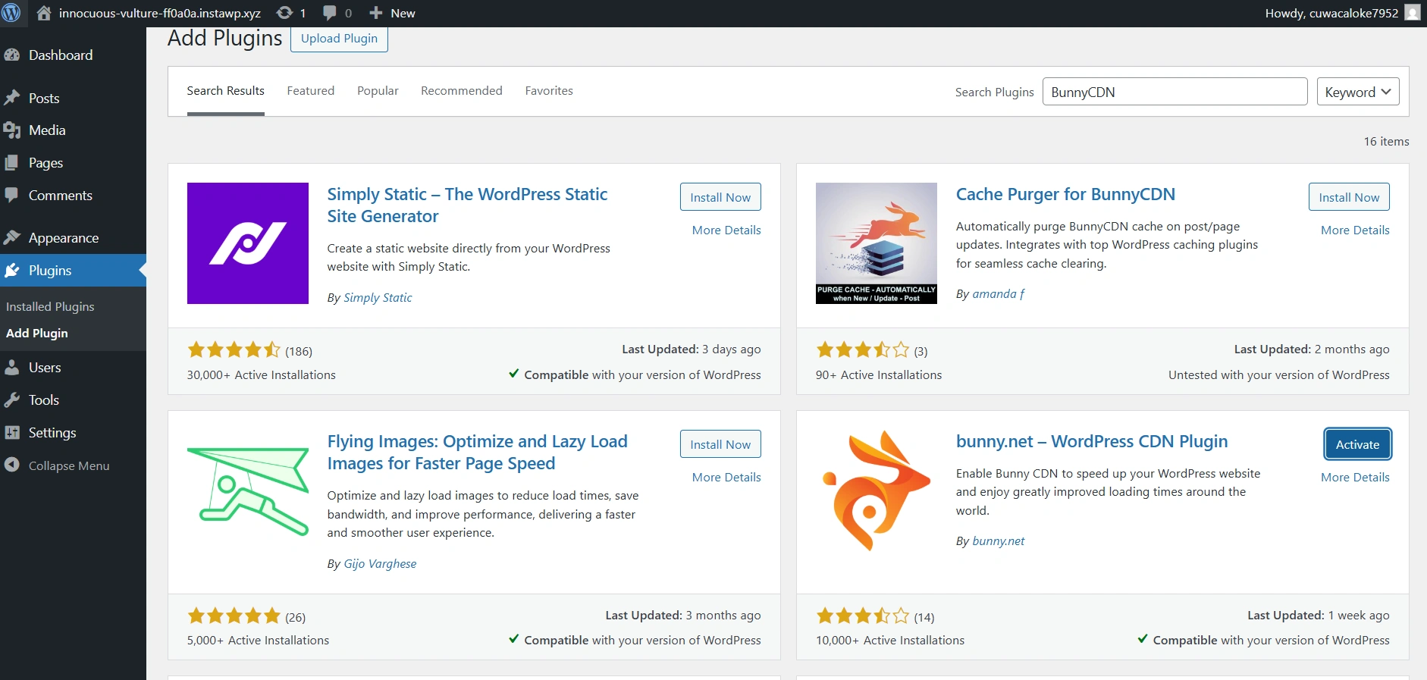
Task: Open user avatar in top bar
Action: [1412, 13]
